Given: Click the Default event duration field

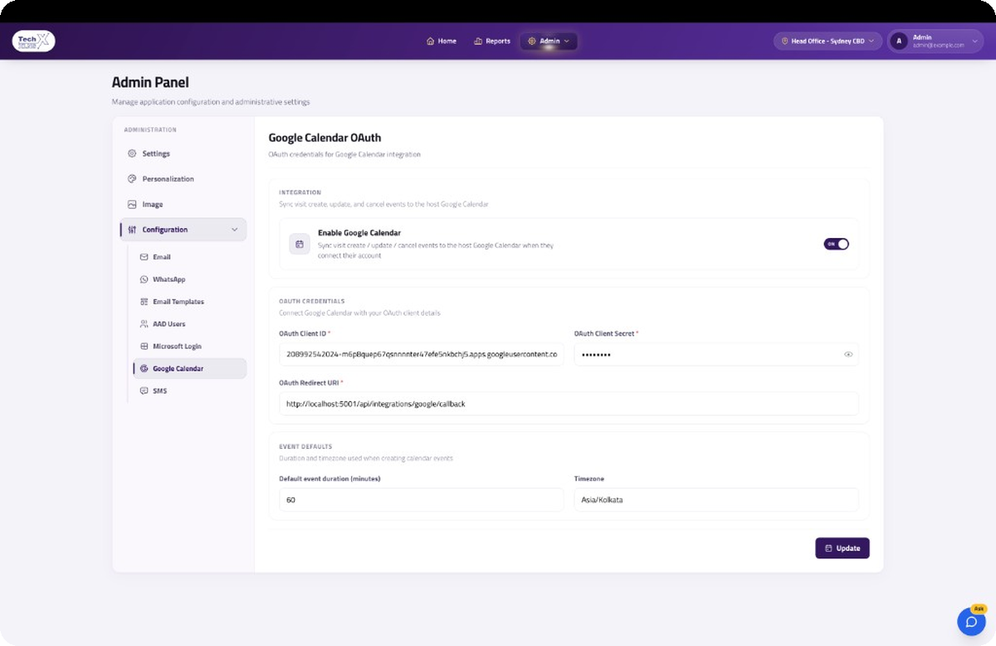Looking at the screenshot, I should point(422,500).
